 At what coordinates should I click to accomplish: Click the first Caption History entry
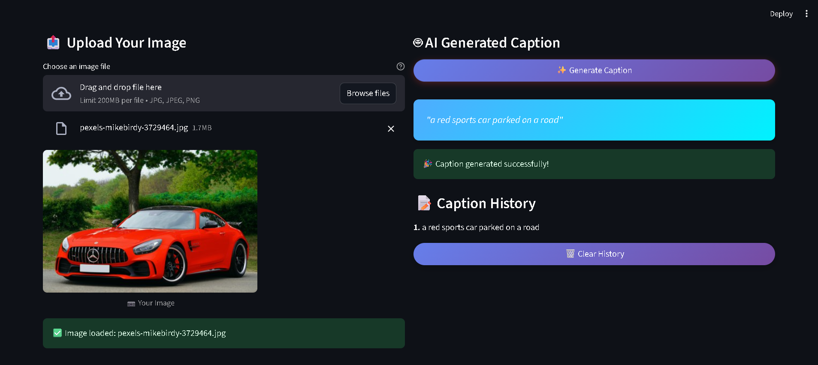pos(476,227)
